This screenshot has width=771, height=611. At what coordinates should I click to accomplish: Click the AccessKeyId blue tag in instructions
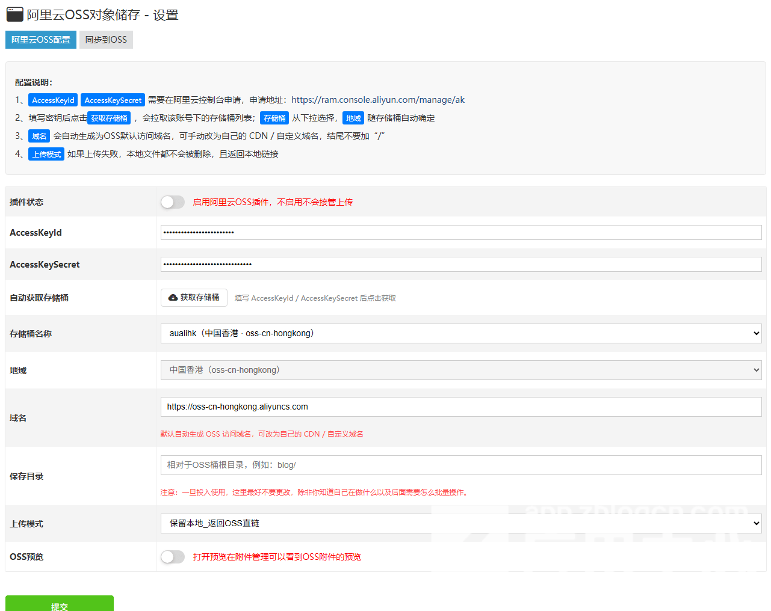53,100
